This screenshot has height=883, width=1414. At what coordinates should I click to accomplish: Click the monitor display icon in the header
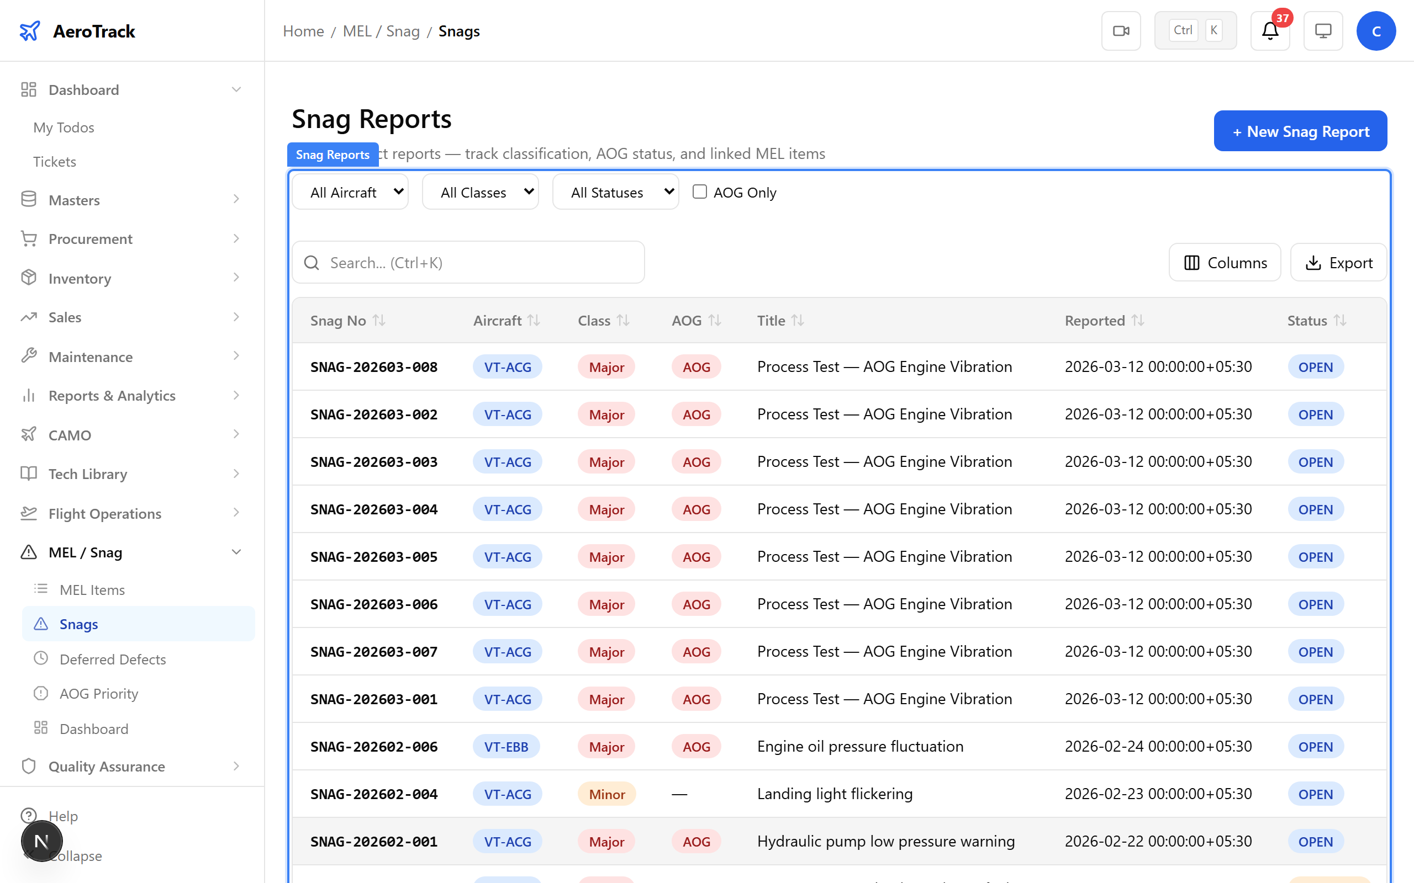[1323, 30]
